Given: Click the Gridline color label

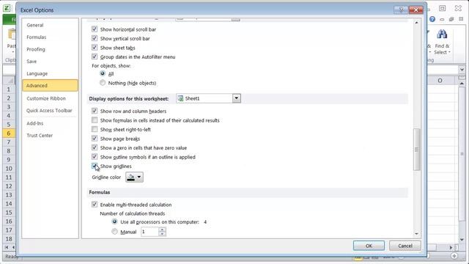Looking at the screenshot, I should tap(106, 177).
